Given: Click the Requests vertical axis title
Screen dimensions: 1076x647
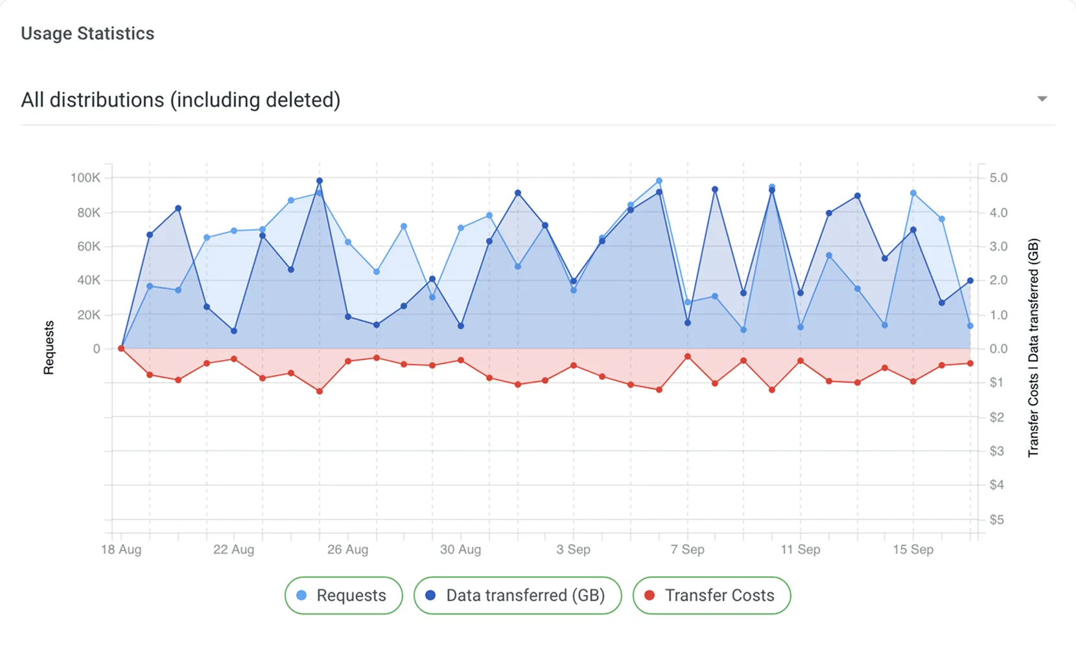Looking at the screenshot, I should 48,347.
